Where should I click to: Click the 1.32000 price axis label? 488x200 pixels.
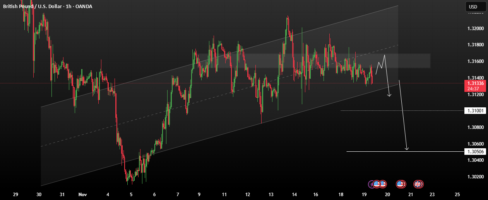[475, 29]
